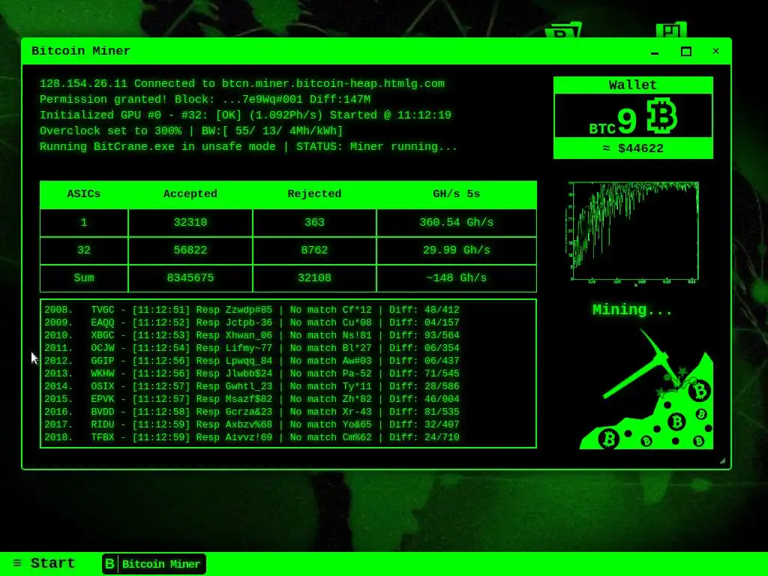The width and height of the screenshot is (768, 576).
Task: Click the Connected to btcn.miner line
Action: click(242, 84)
